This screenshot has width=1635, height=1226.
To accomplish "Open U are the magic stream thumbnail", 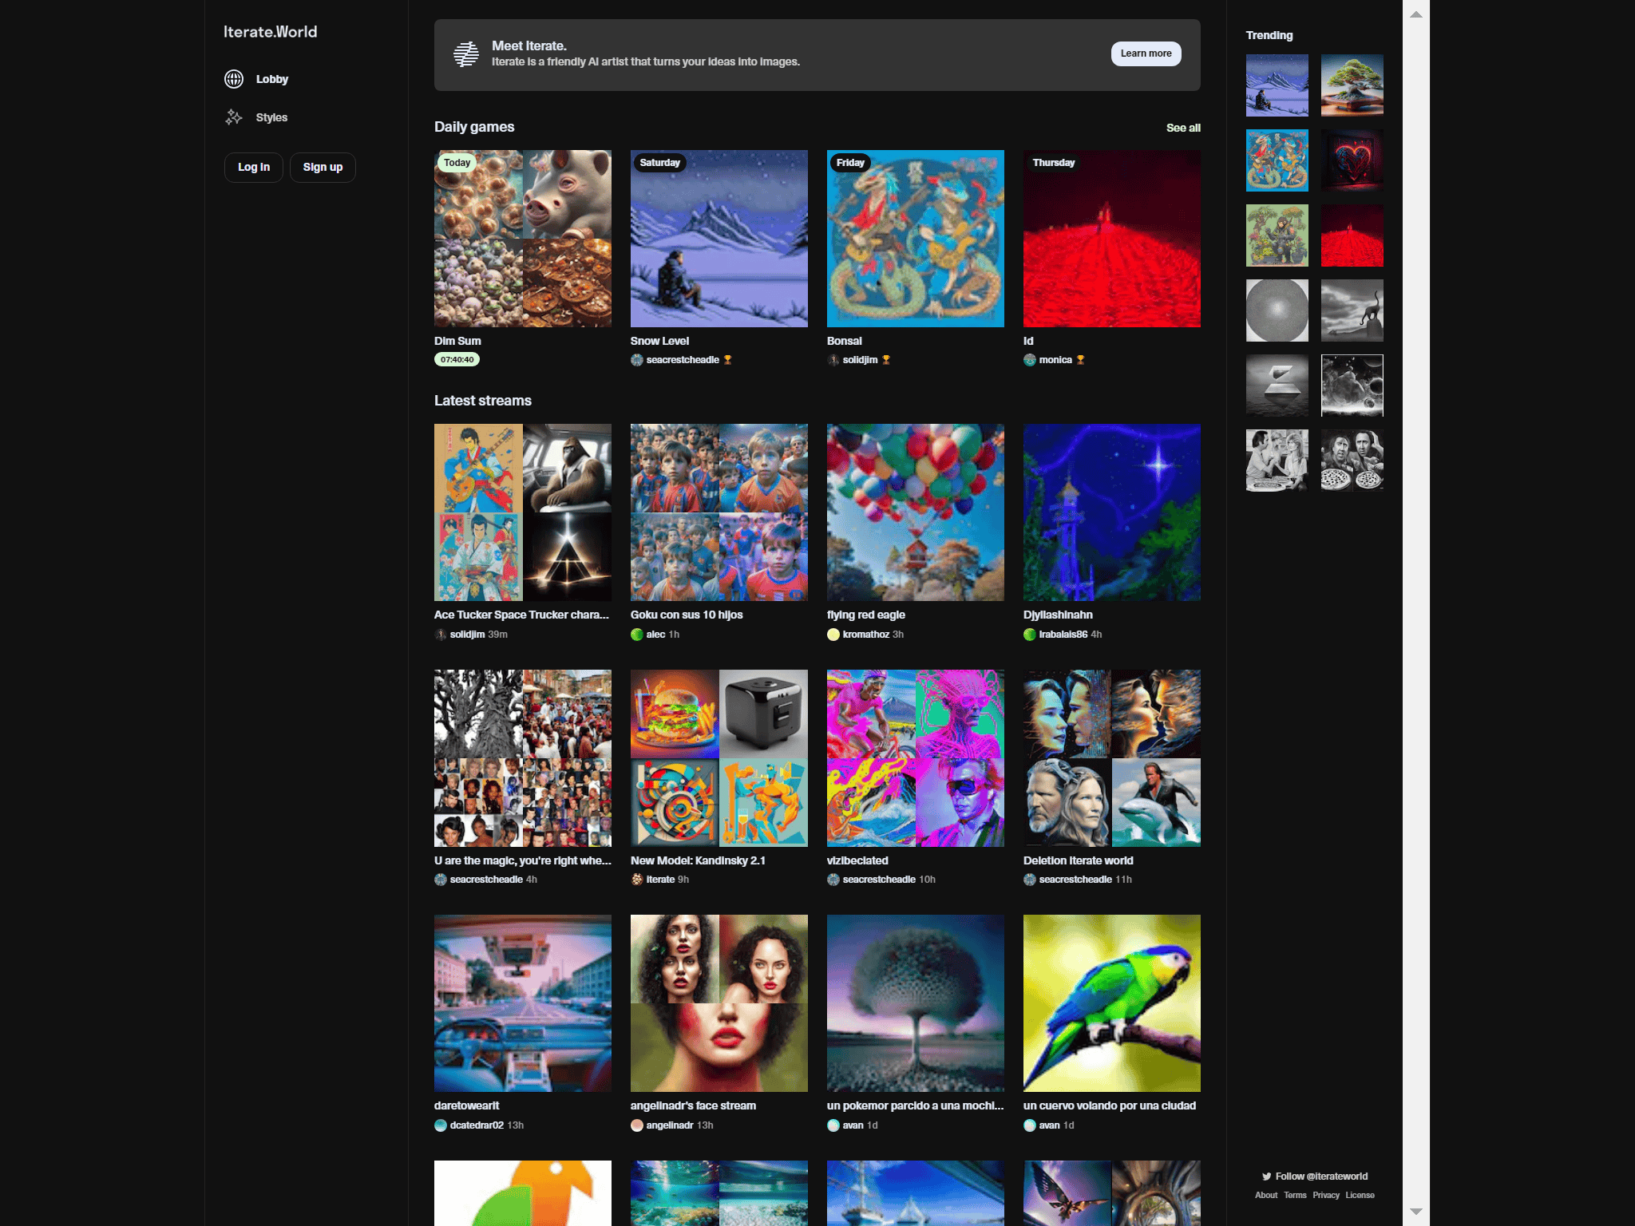I will coord(523,758).
